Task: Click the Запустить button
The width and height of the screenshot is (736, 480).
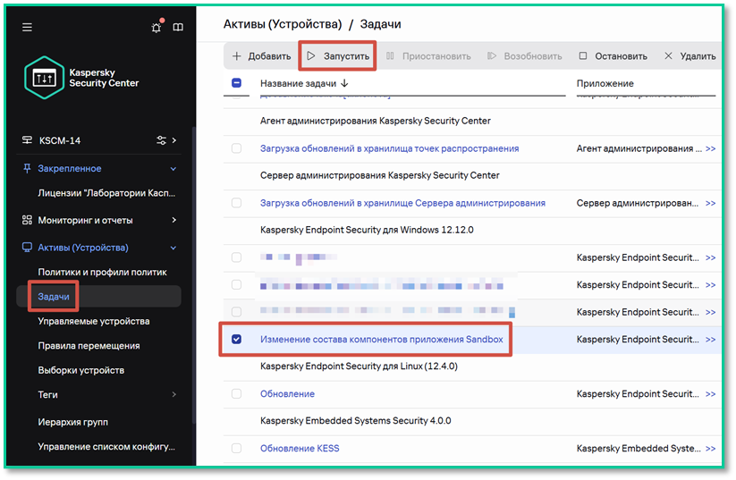Action: (337, 55)
